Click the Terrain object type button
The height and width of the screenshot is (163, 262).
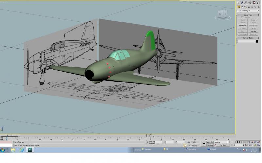tap(253, 28)
